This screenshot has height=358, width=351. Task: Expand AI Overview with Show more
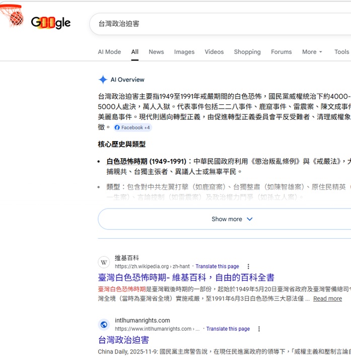[232, 219]
